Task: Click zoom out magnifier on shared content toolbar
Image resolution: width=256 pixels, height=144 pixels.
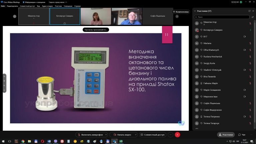Action: [4, 90]
